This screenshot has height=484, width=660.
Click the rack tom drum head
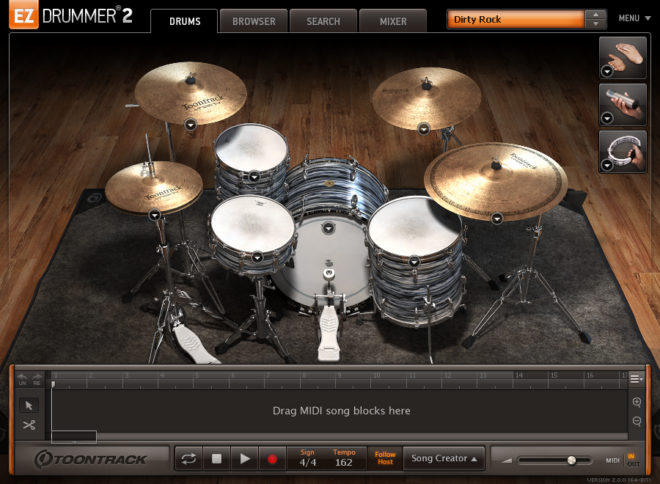pyautogui.click(x=252, y=147)
